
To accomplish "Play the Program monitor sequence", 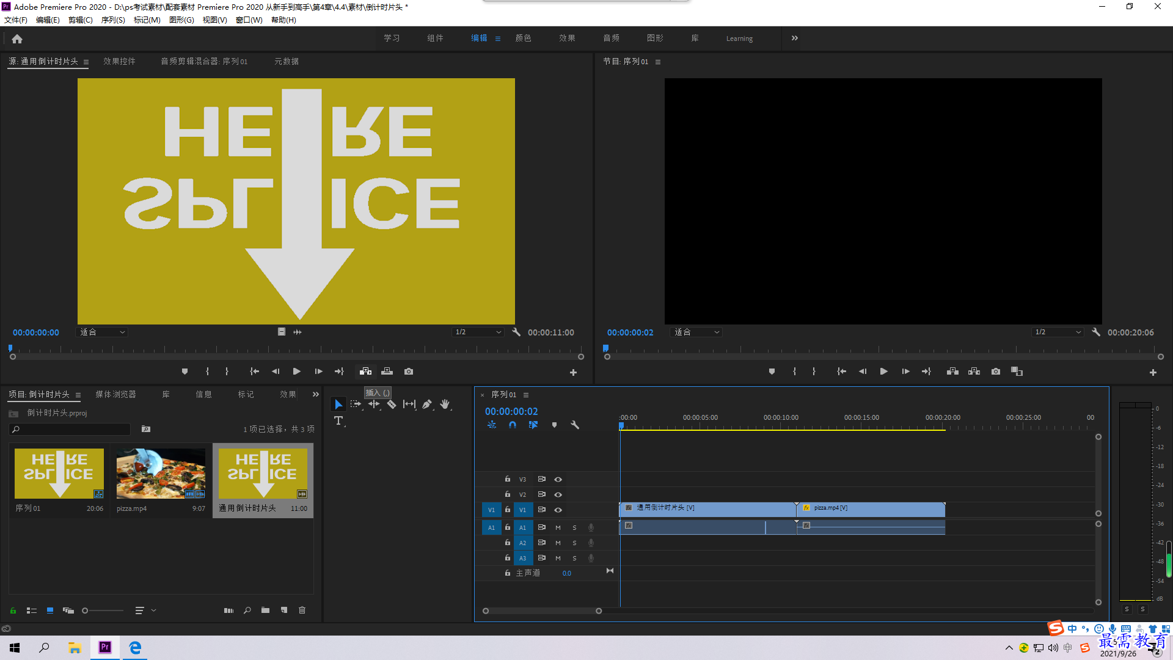I will (883, 372).
